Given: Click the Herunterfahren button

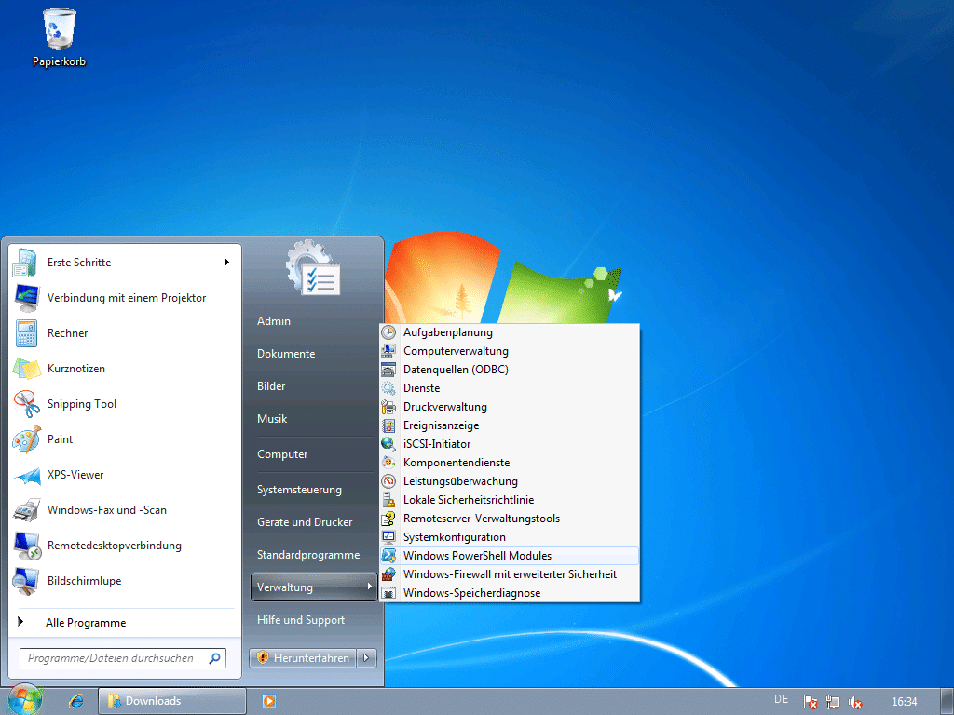Looking at the screenshot, I should click(304, 658).
